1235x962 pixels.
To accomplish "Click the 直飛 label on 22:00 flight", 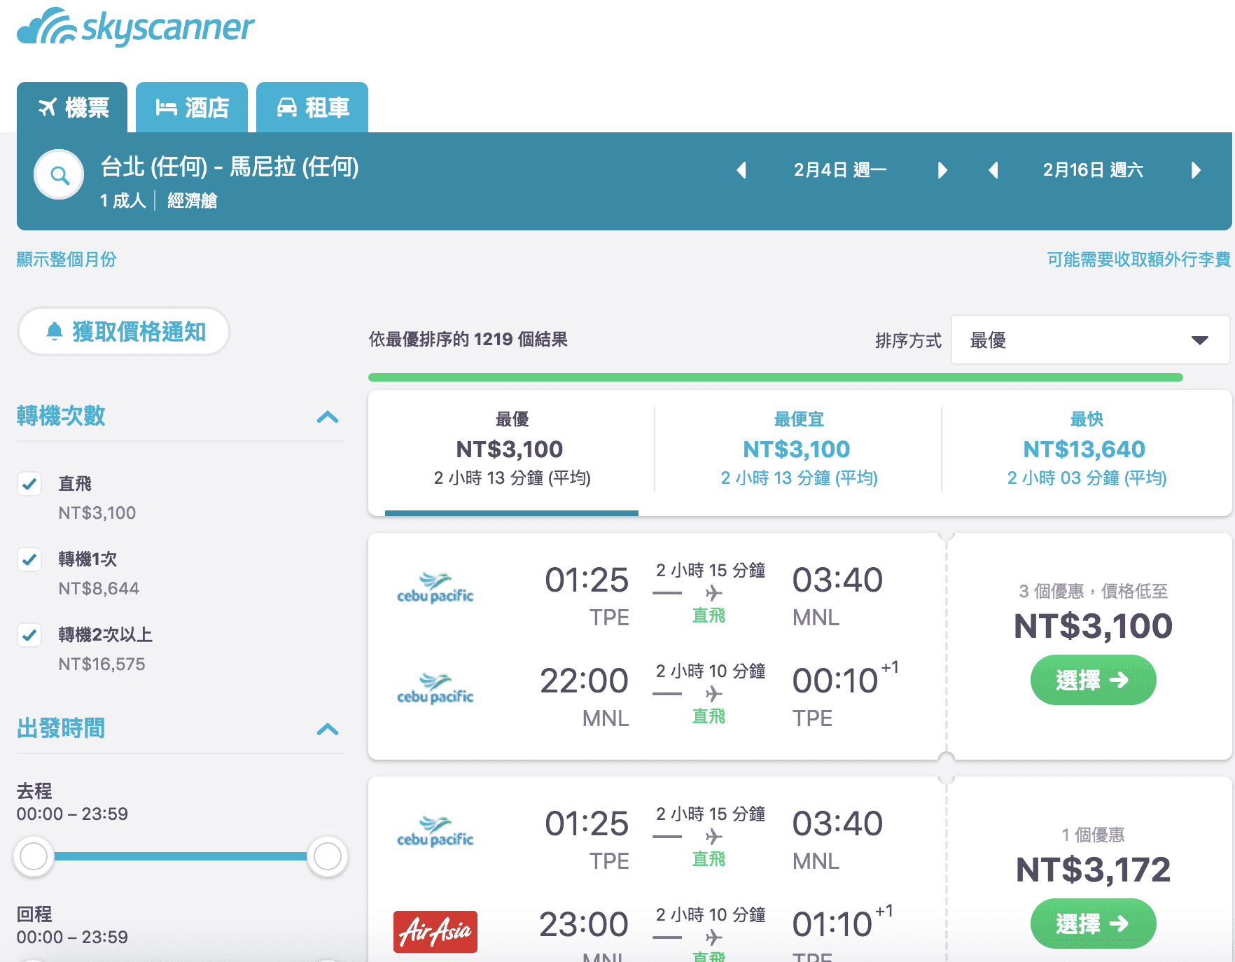I will 709,716.
